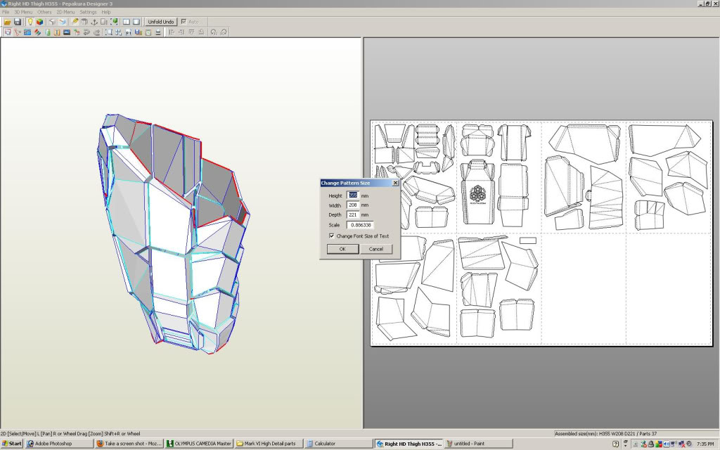Switch to Calculator in taskbar
Screen dimensions: 720x450
(x=338, y=444)
